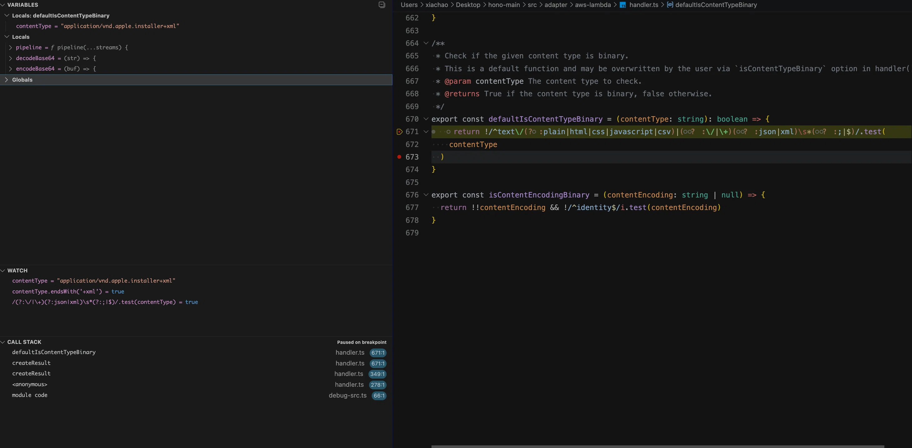Collapse the VARIABLES section
The image size is (912, 448).
(3, 5)
